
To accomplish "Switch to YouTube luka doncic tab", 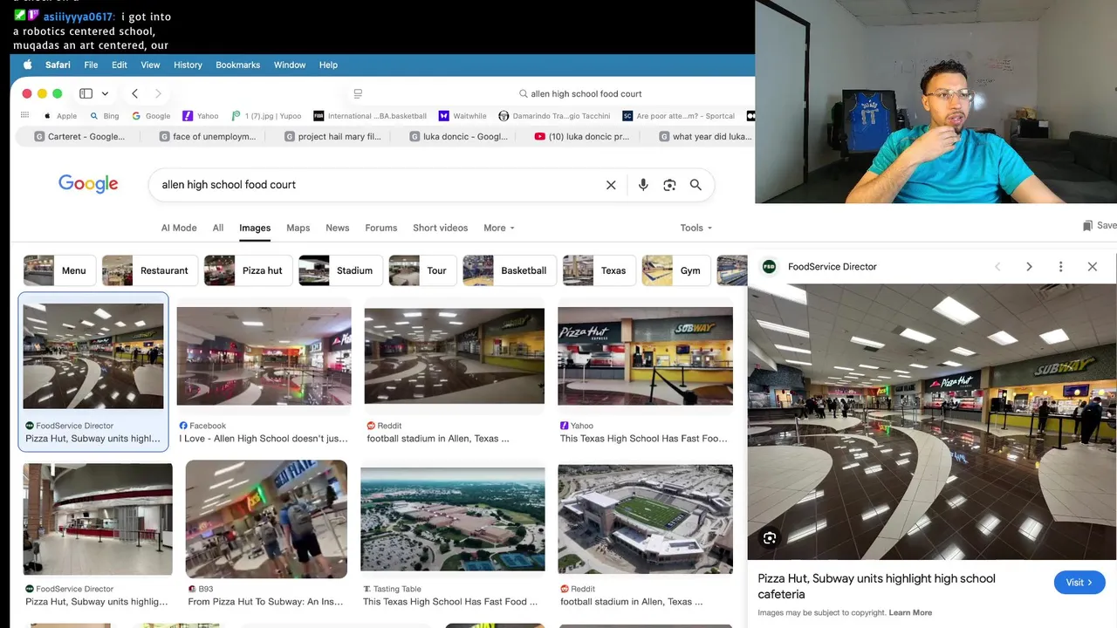I will [583, 136].
